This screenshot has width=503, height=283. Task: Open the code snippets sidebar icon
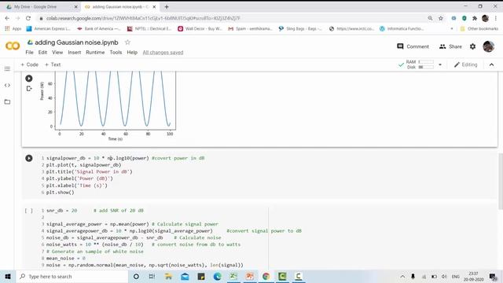click(7, 86)
